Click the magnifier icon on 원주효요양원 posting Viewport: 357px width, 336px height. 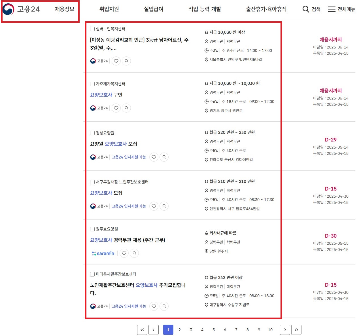tap(134, 253)
